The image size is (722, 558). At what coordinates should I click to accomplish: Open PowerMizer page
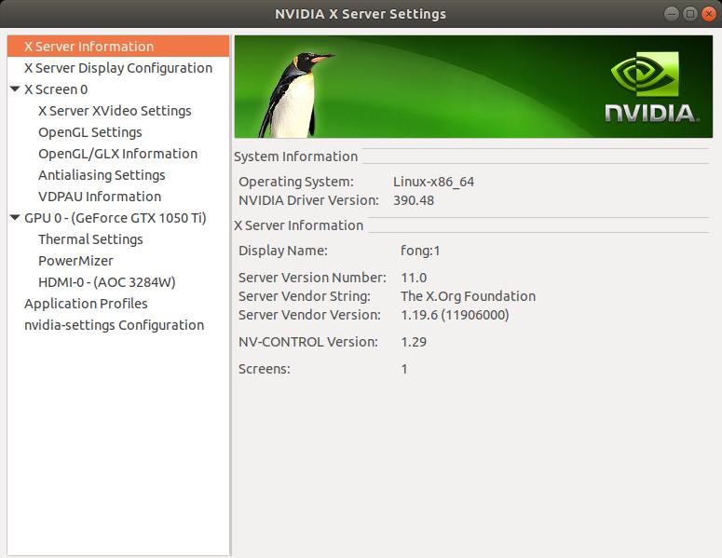pos(75,261)
